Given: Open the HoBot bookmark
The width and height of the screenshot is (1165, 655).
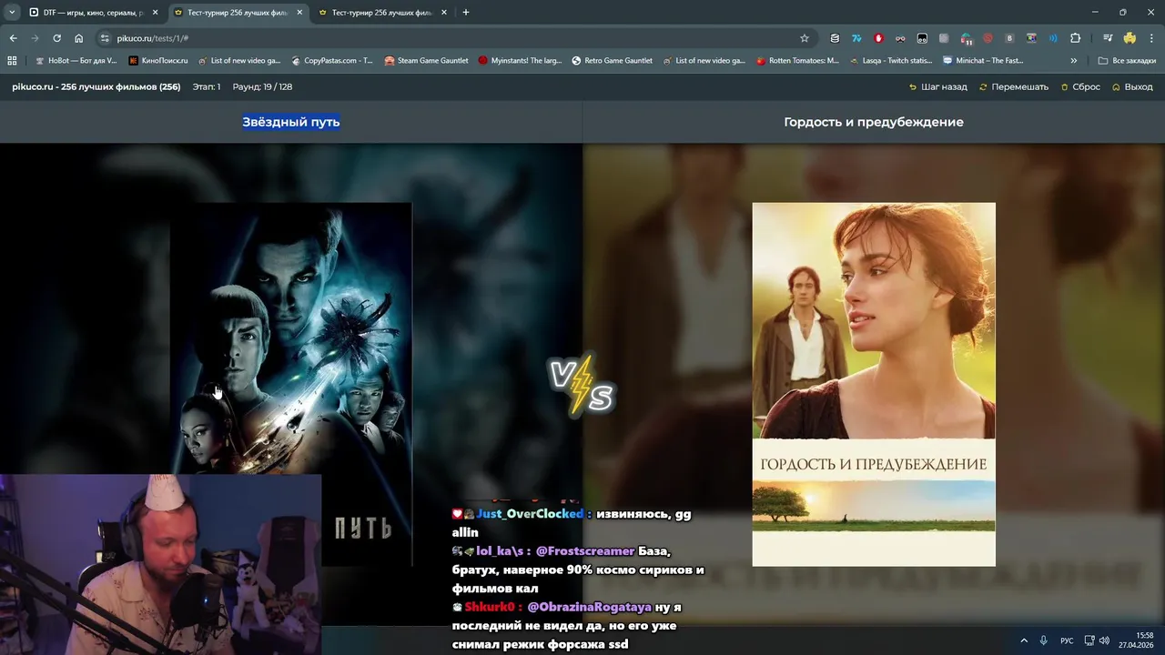Looking at the screenshot, I should pyautogui.click(x=75, y=61).
